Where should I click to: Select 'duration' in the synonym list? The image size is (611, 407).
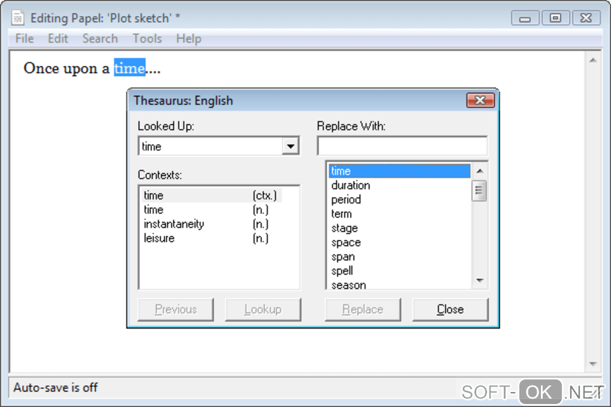click(350, 186)
